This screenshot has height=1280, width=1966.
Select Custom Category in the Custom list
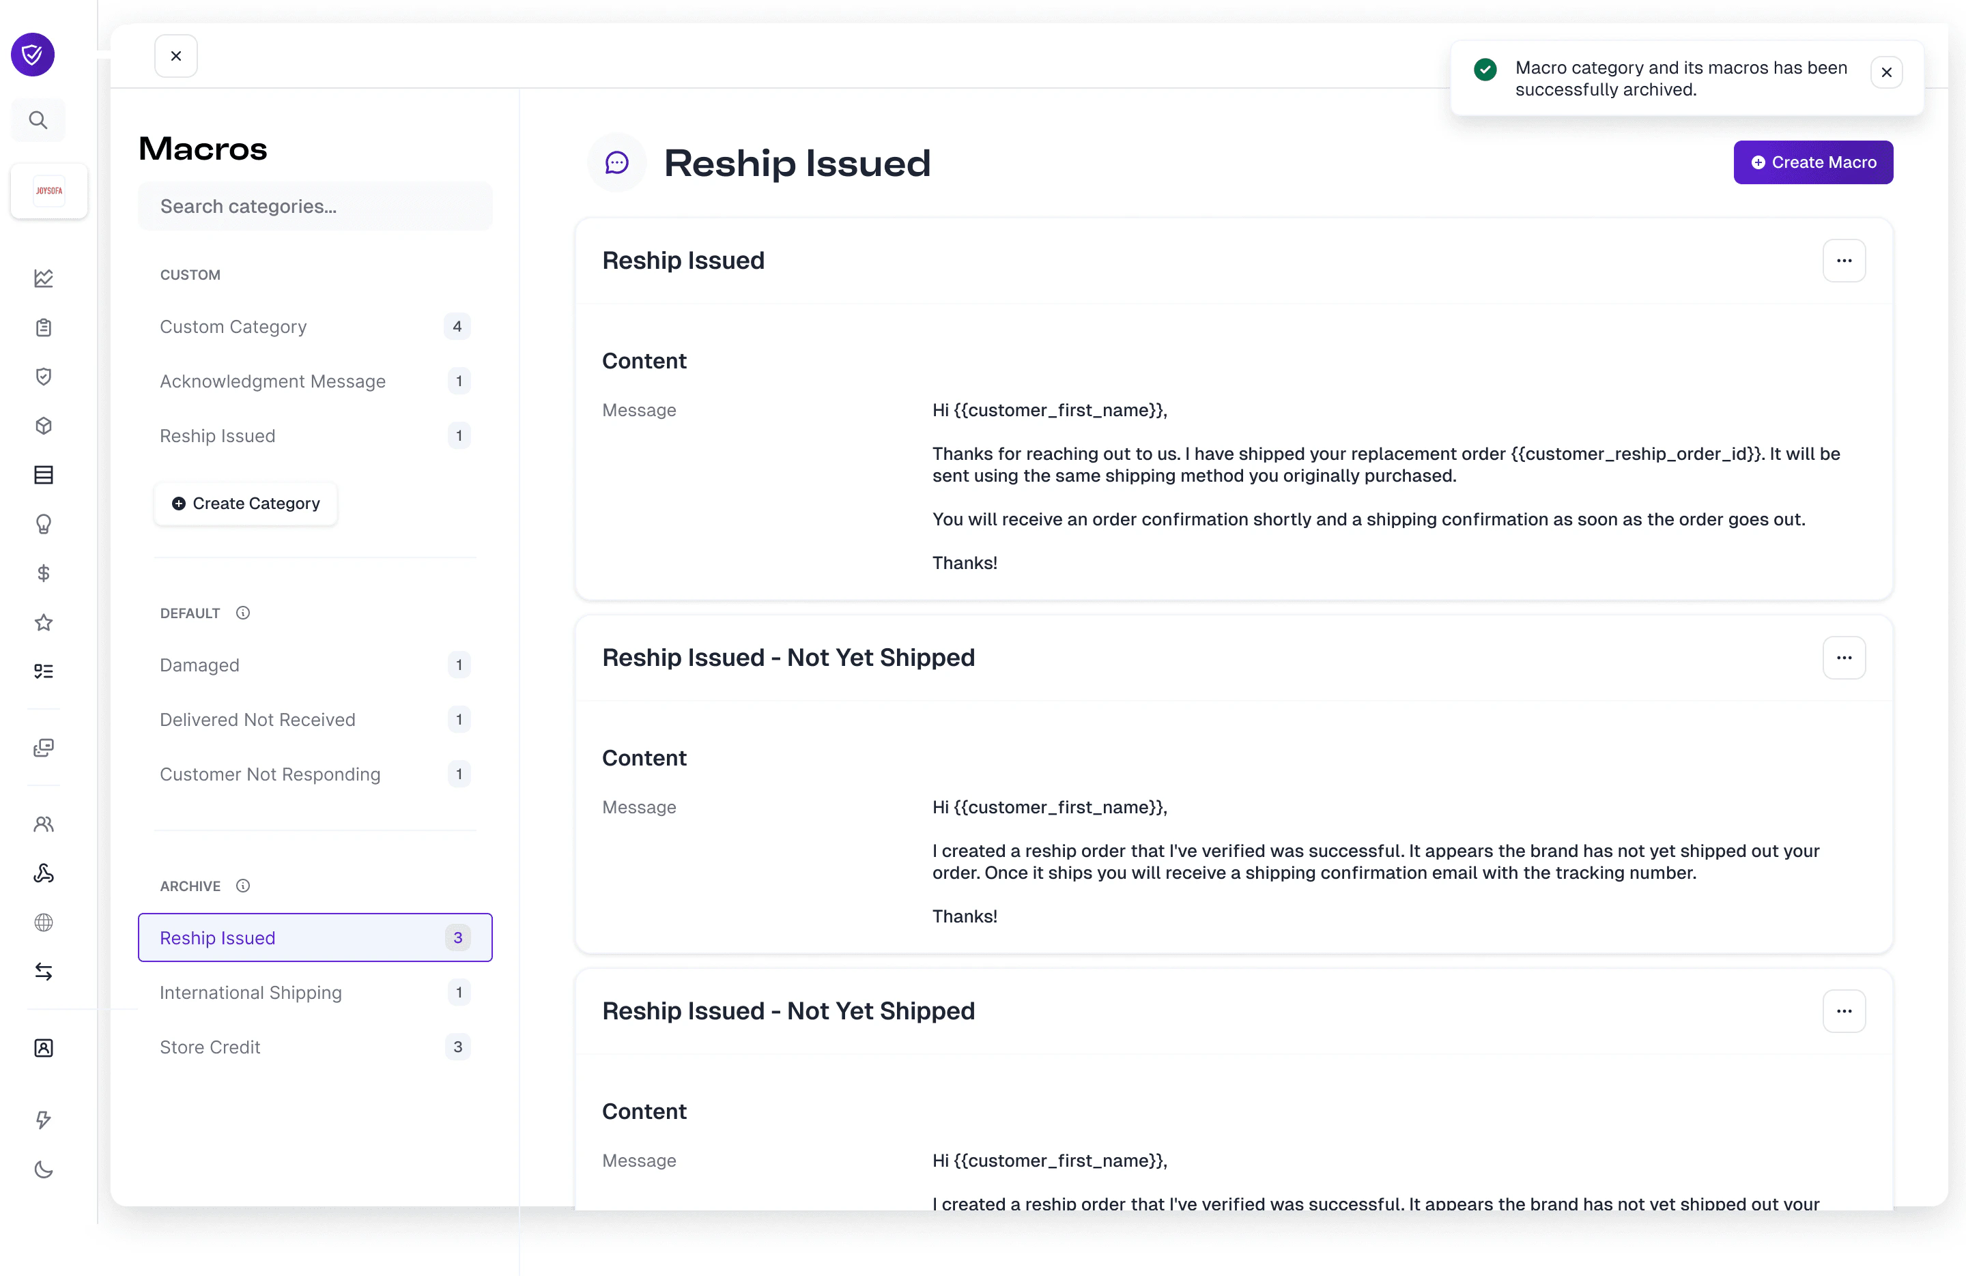[315, 327]
